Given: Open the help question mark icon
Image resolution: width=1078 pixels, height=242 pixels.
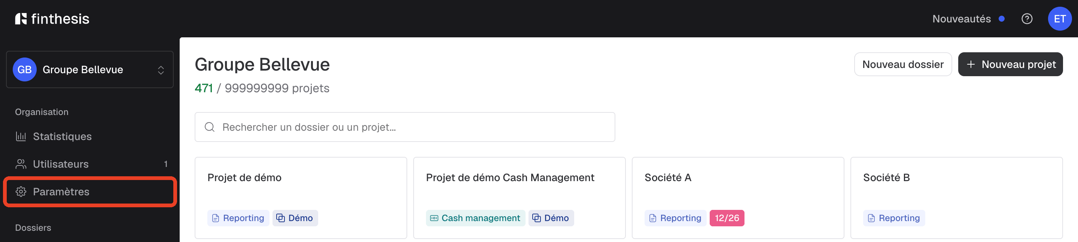Looking at the screenshot, I should (x=1026, y=19).
